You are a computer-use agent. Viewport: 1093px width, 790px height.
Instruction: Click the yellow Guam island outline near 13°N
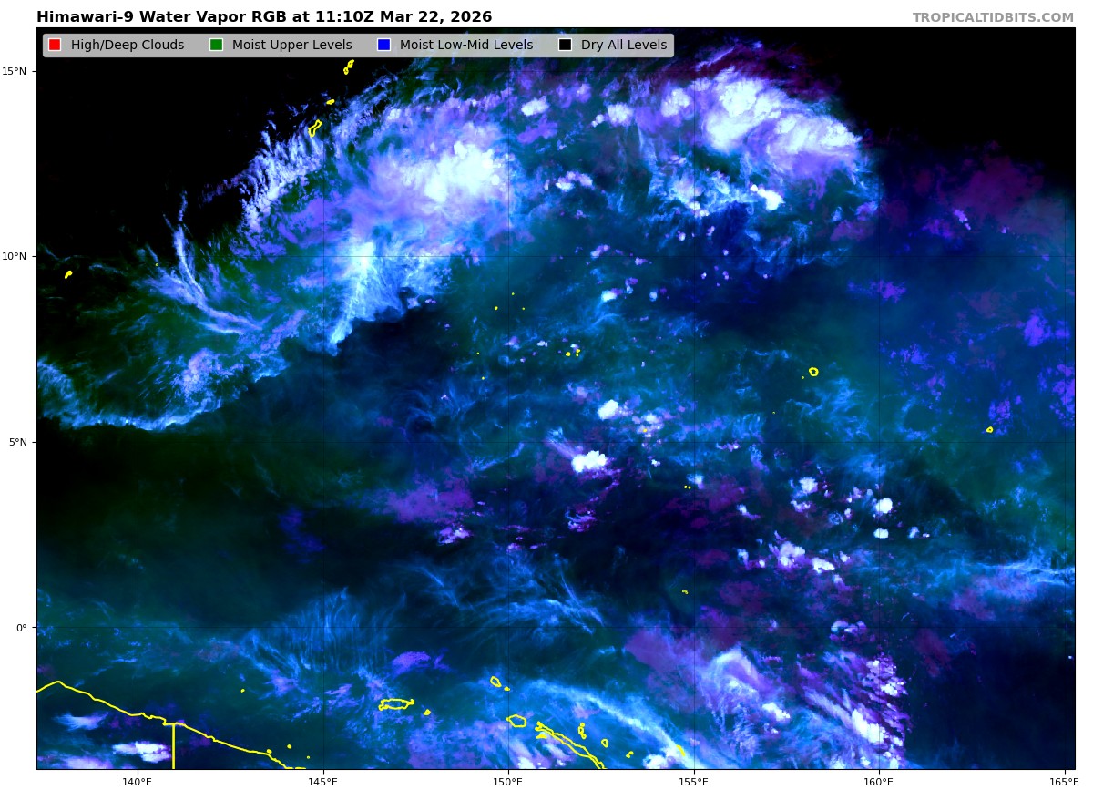tap(315, 128)
